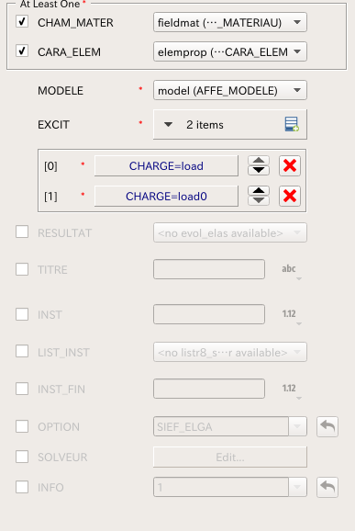Image resolution: width=355 pixels, height=531 pixels.
Task: Open the CHARGE=load0 item editor
Action: point(166,196)
